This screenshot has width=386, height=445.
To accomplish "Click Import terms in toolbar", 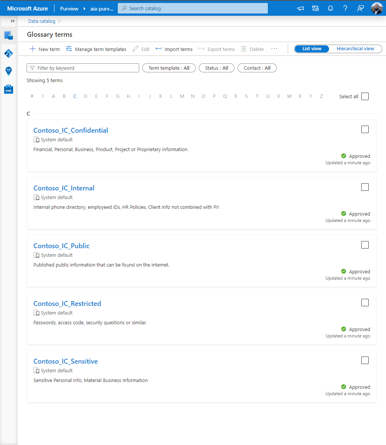I will (x=174, y=49).
